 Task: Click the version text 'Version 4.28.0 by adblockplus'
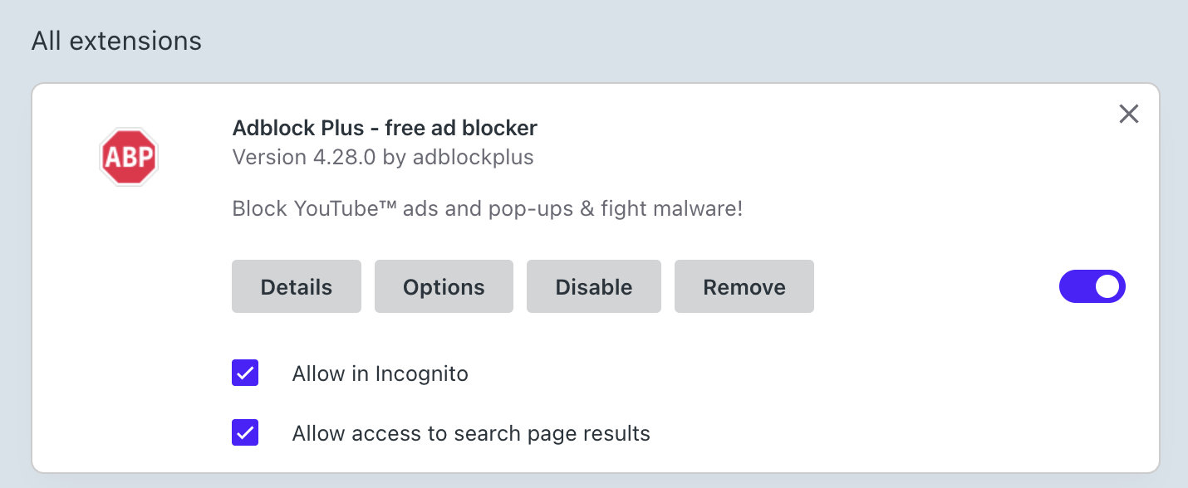click(x=382, y=157)
